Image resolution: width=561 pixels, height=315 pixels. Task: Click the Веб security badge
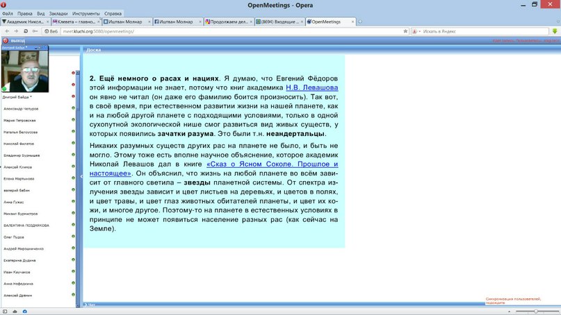pos(51,31)
